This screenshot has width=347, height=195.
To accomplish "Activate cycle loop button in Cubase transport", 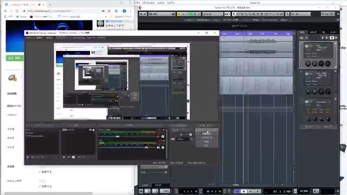I will point(237,191).
